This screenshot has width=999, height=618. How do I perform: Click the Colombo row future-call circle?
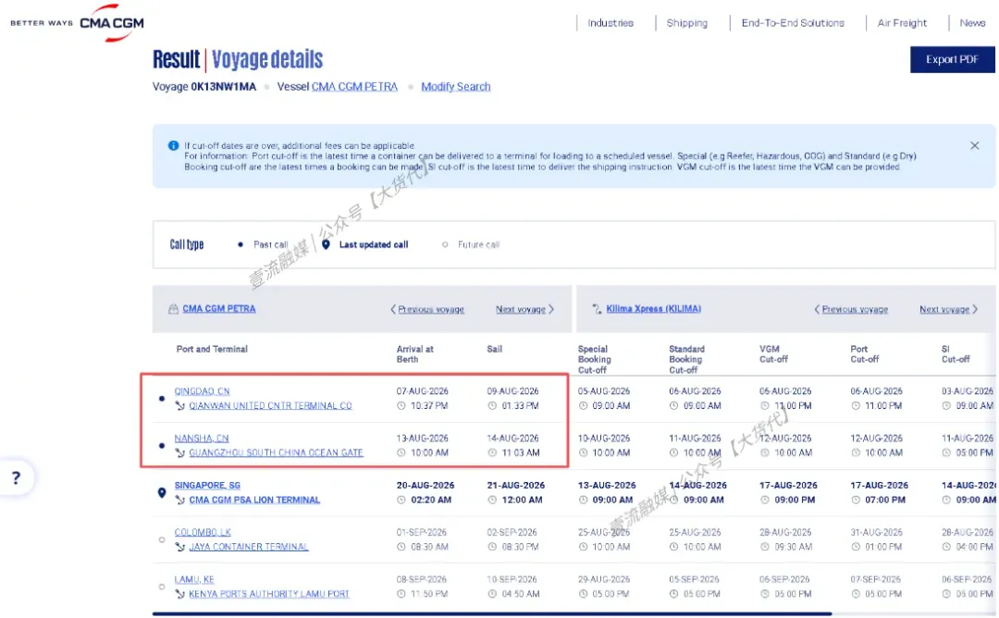(162, 539)
